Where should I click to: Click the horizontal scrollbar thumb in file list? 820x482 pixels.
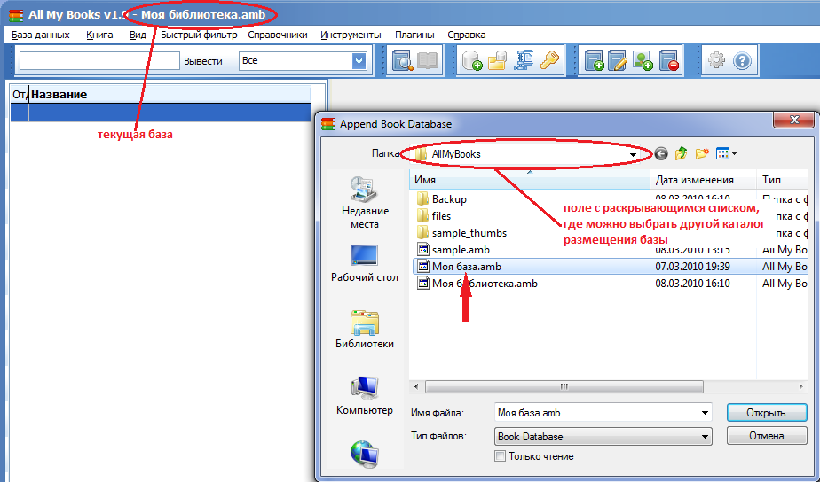coord(564,387)
